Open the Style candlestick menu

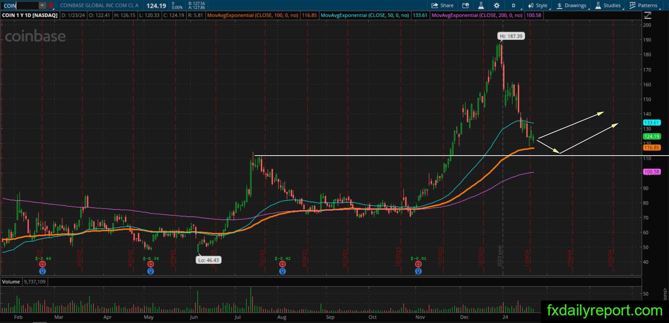[538, 5]
